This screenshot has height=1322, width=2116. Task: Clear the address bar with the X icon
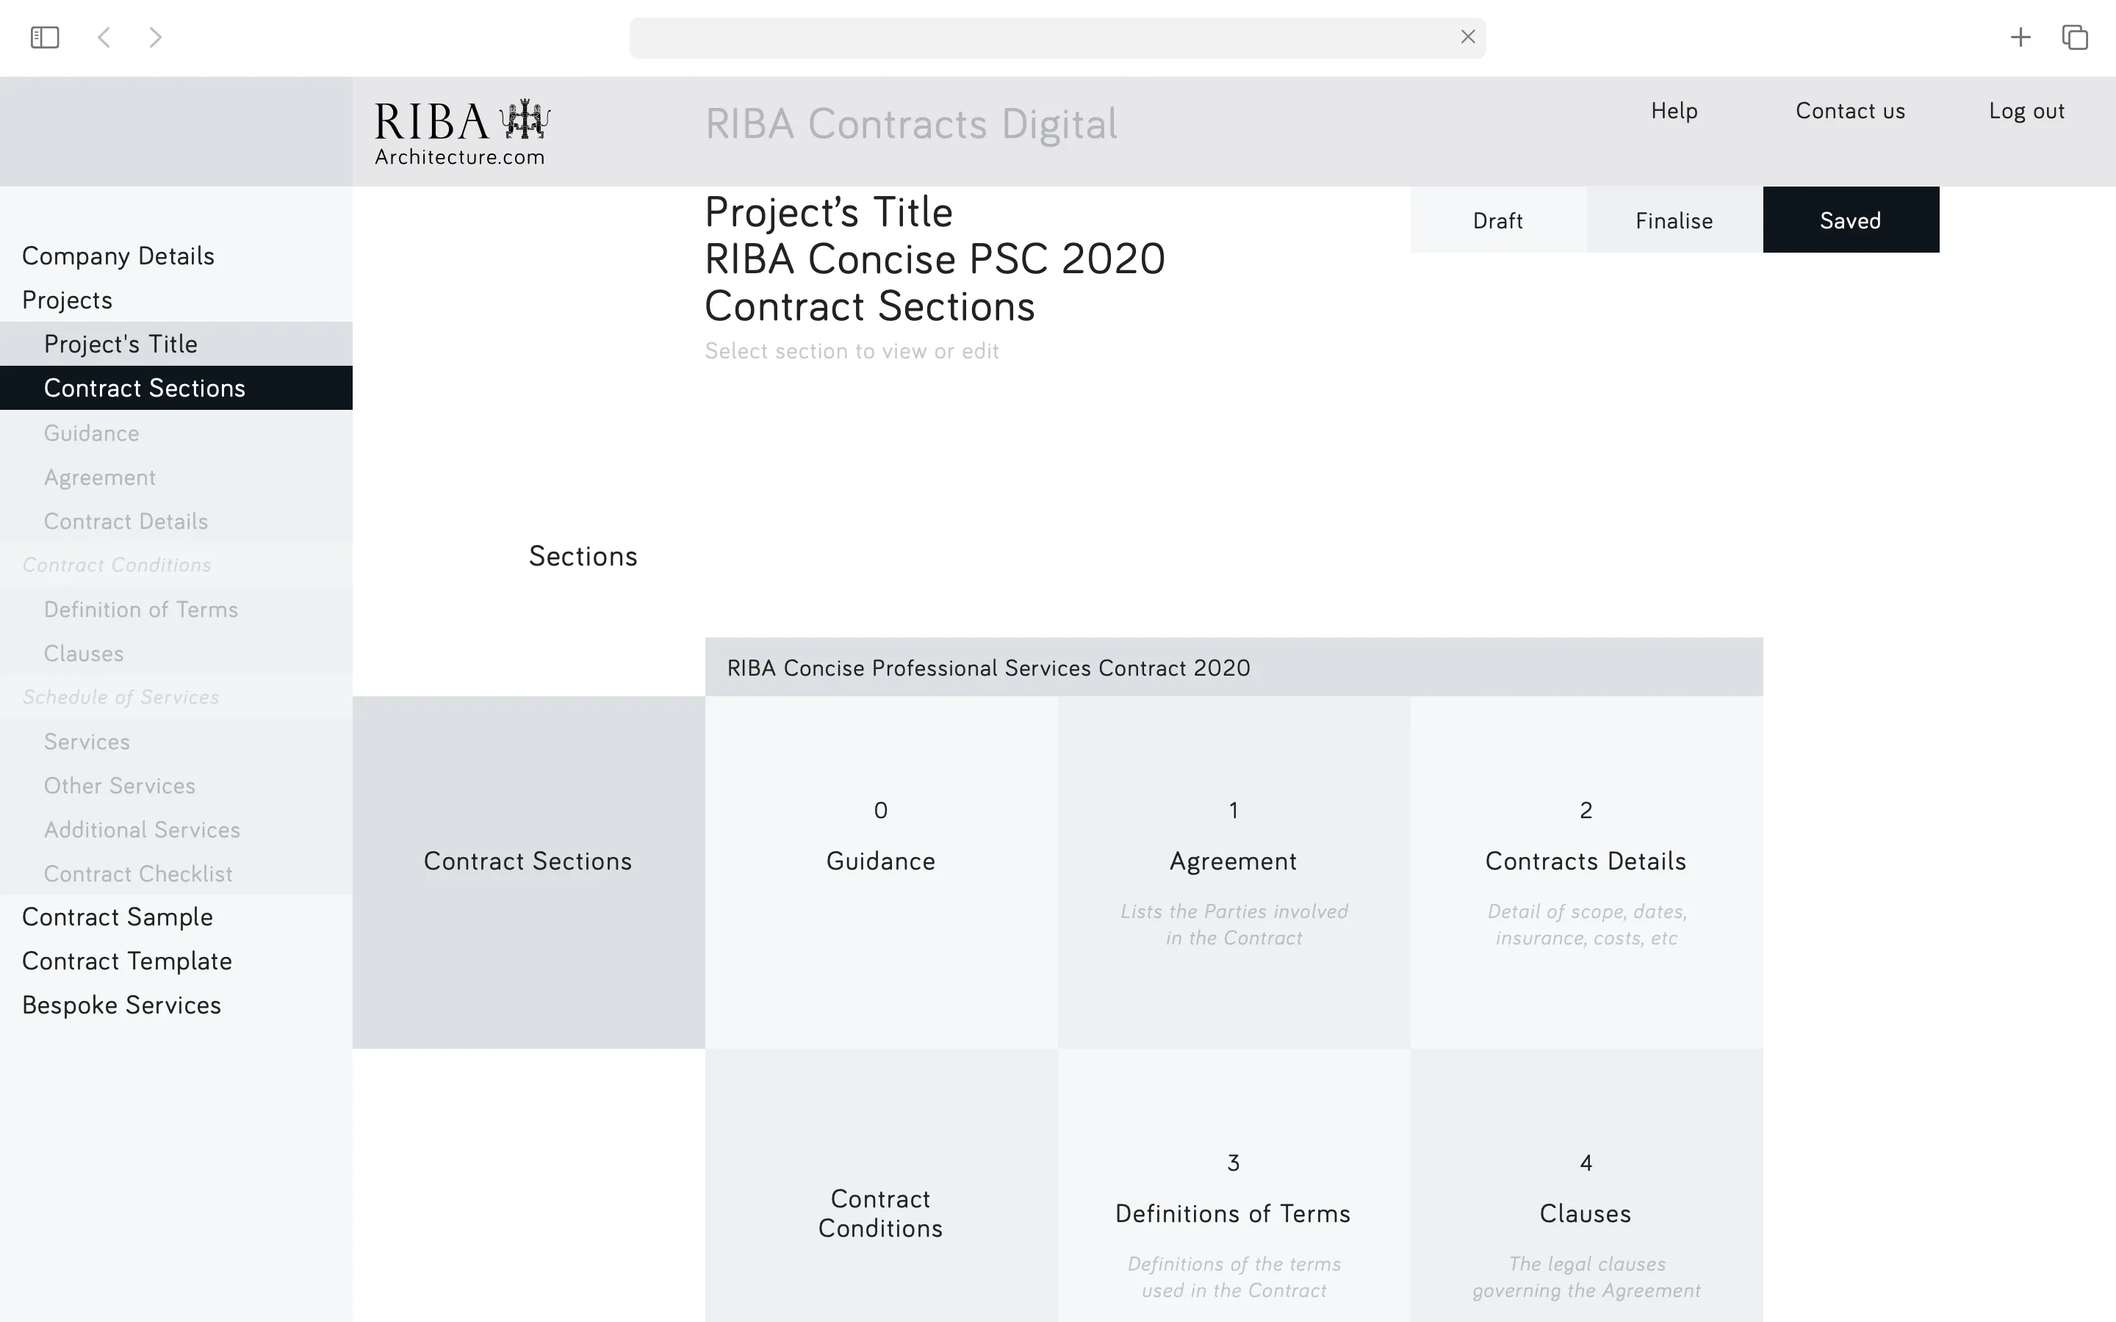pyautogui.click(x=1468, y=37)
